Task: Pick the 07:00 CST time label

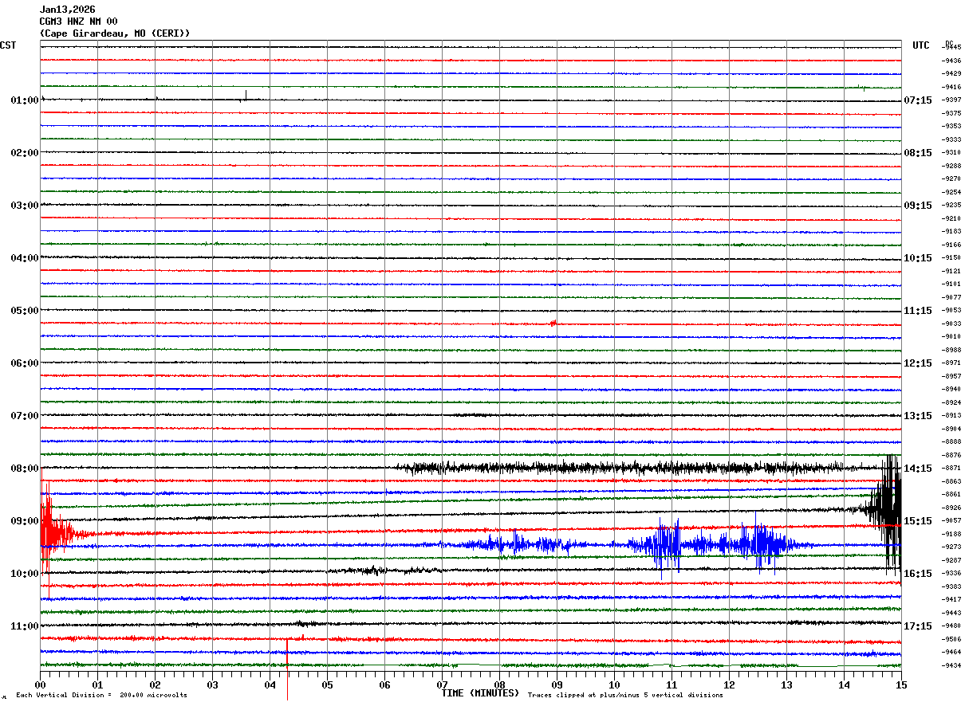Action: (x=25, y=416)
